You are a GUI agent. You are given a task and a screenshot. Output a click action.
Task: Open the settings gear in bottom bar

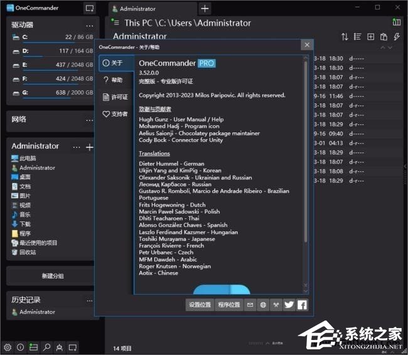[8, 347]
